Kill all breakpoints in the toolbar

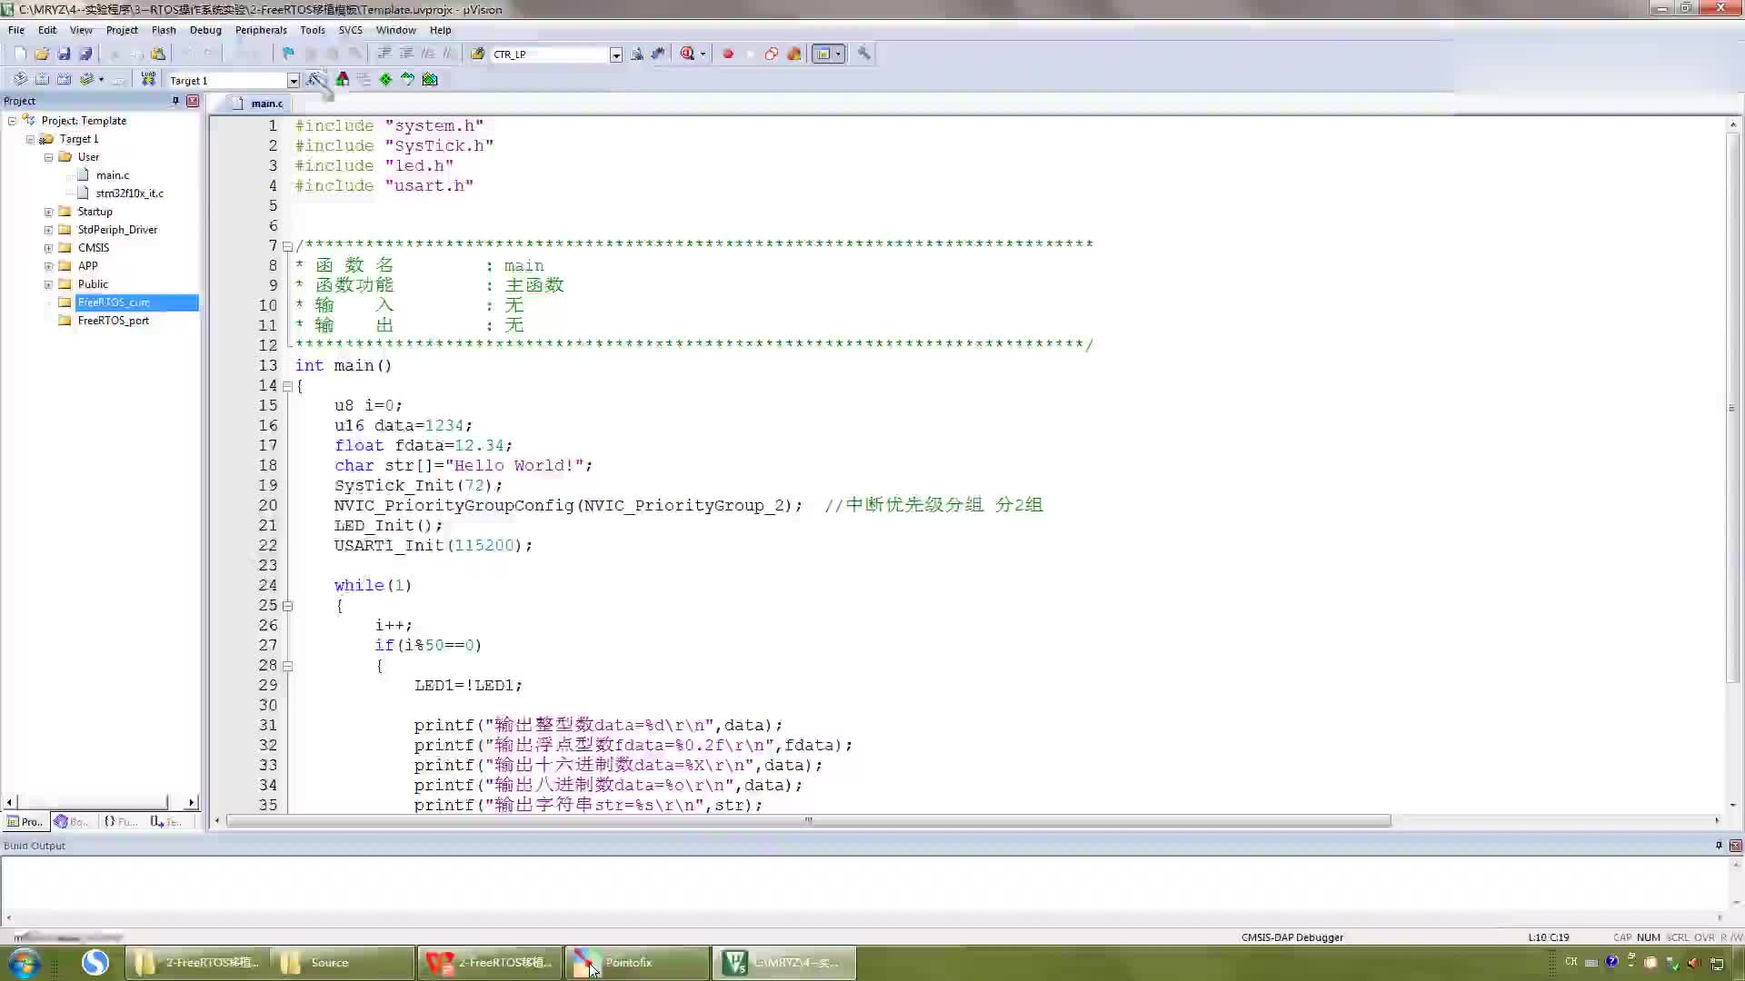click(794, 54)
